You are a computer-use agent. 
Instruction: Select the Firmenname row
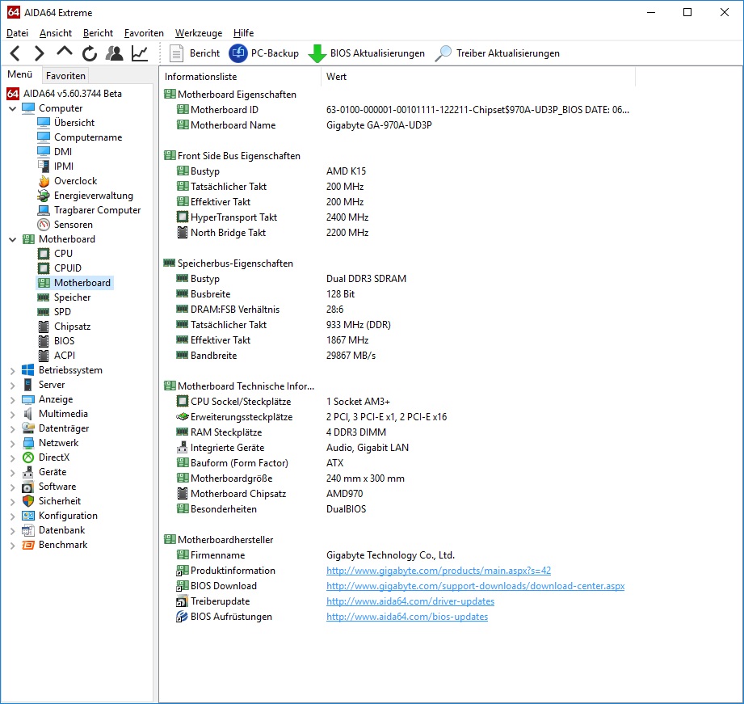click(x=397, y=555)
